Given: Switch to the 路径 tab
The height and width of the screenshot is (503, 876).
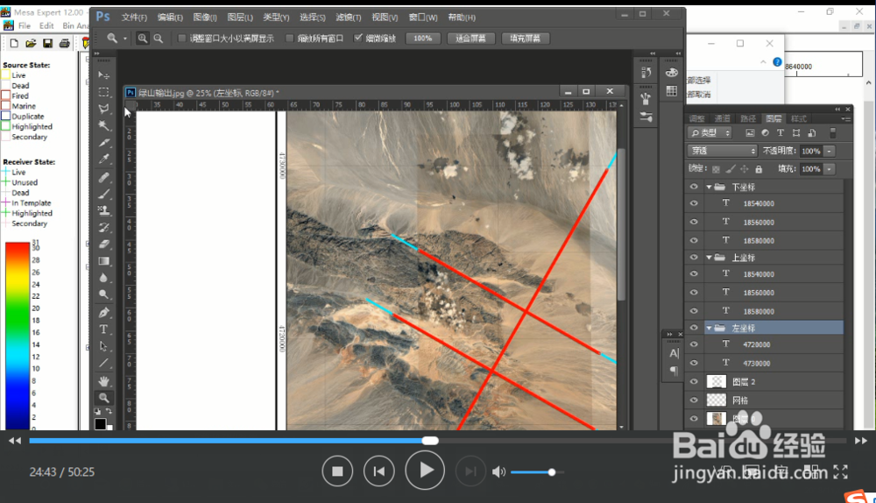Looking at the screenshot, I should (748, 118).
